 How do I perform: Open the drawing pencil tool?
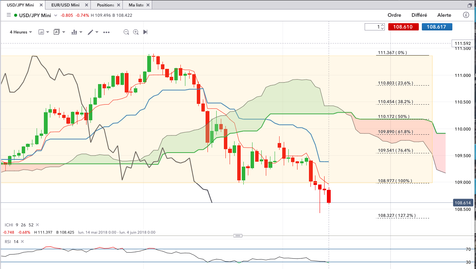90,32
